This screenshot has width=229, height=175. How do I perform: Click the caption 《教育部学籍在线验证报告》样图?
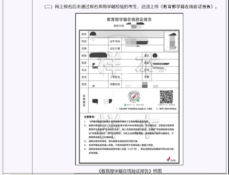click(x=129, y=171)
